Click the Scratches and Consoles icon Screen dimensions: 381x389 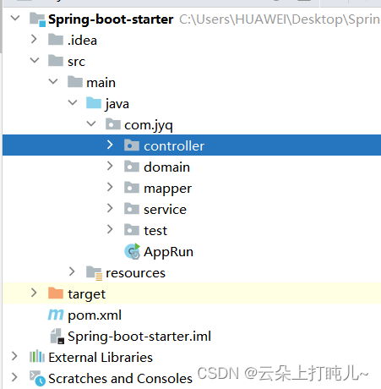tap(37, 378)
